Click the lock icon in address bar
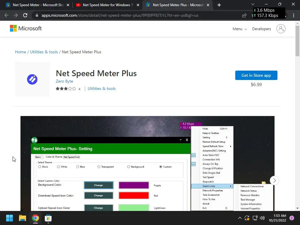 [x=37, y=15]
